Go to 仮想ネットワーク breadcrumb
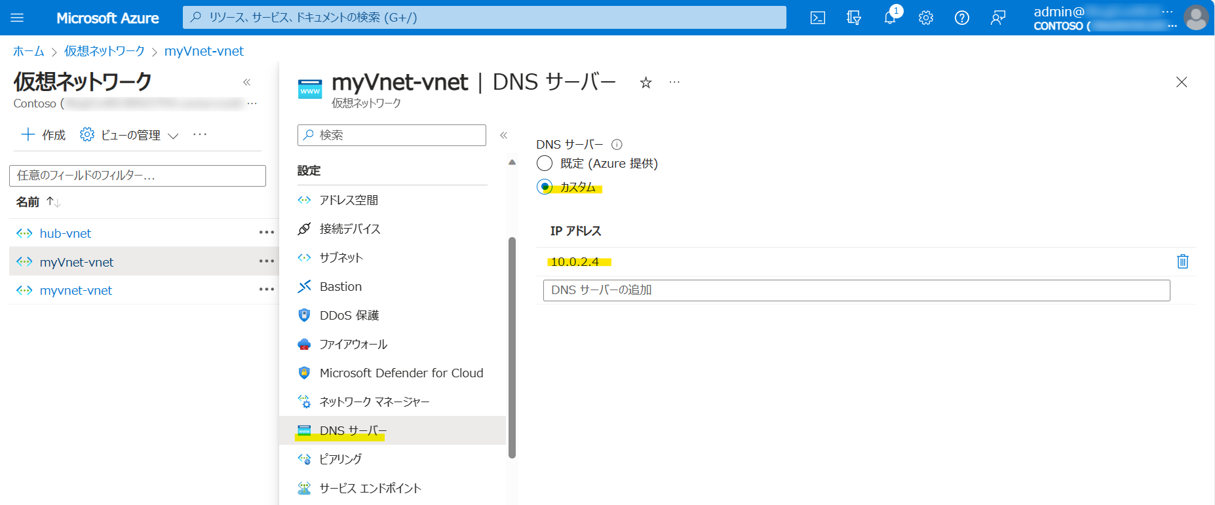Screen dimensions: 1215x505 [104, 51]
